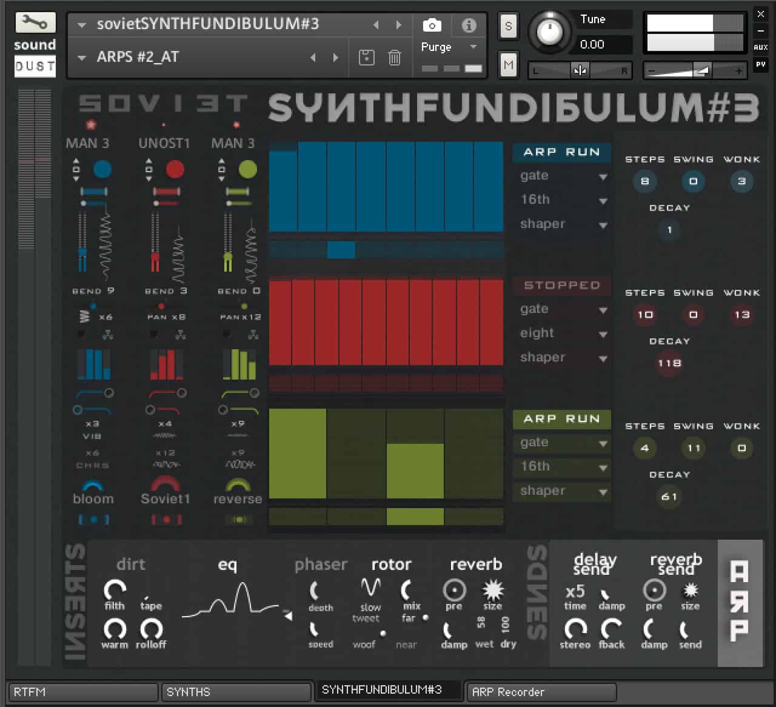The height and width of the screenshot is (707, 776).
Task: Click the reverb pre dial in inserts
Action: click(454, 589)
